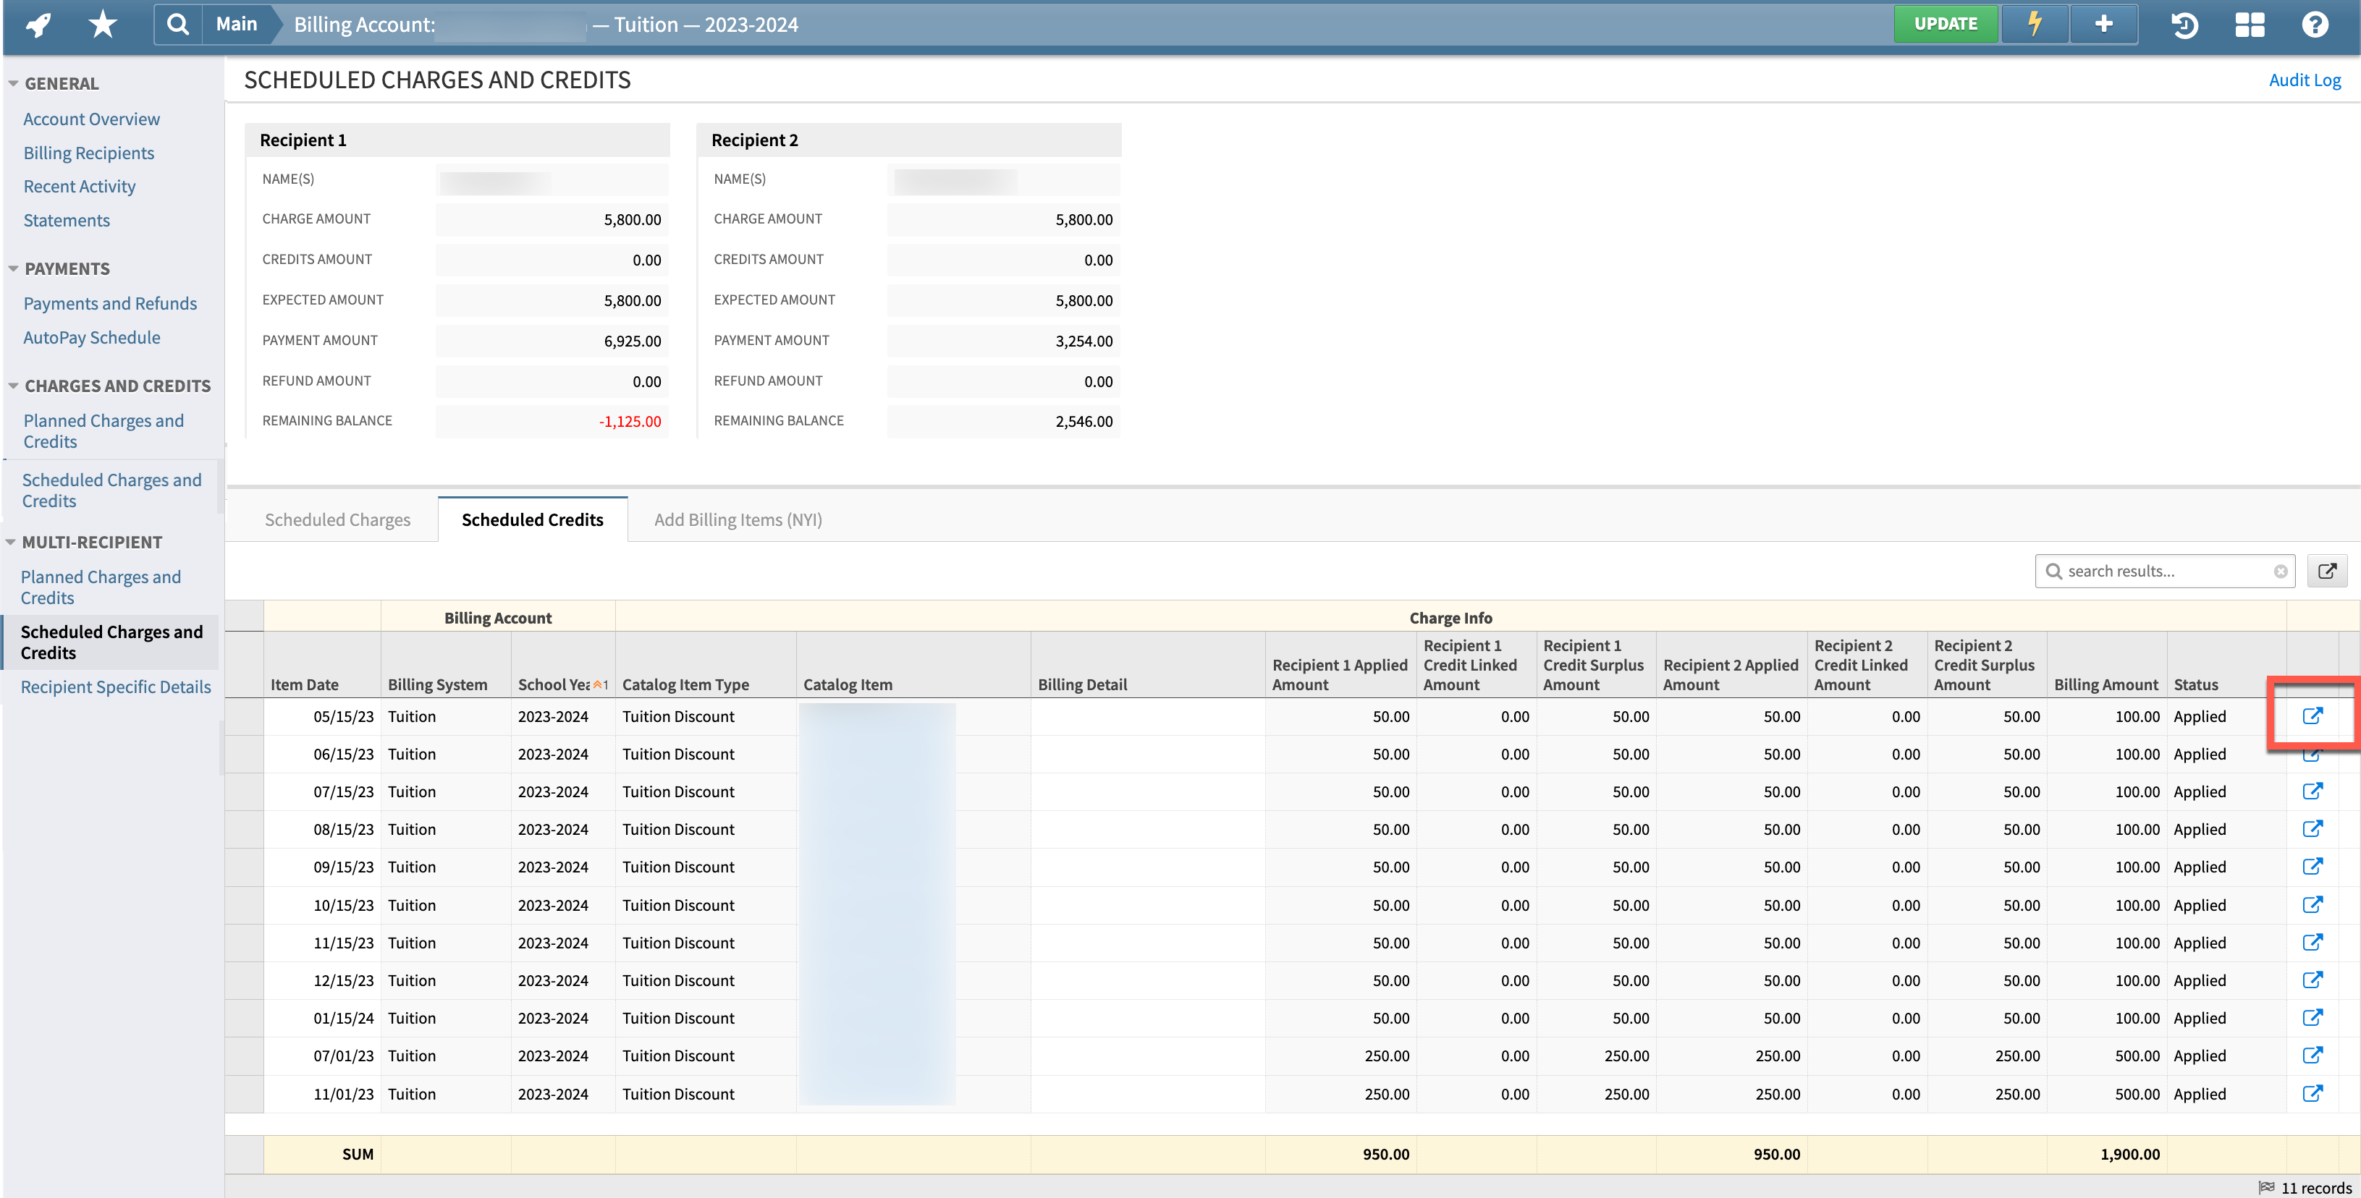2361x1198 pixels.
Task: Click the search magnifier next to Main
Action: tap(178, 24)
